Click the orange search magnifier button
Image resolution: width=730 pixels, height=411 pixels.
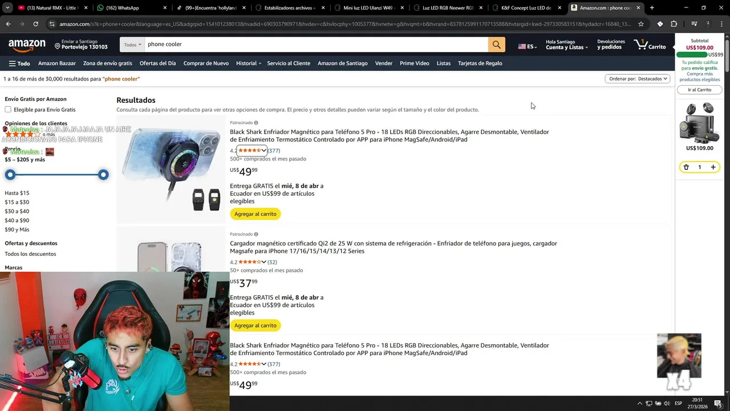[496, 45]
